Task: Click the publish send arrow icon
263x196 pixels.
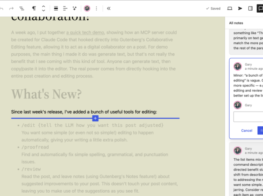Action: tap(240, 8)
